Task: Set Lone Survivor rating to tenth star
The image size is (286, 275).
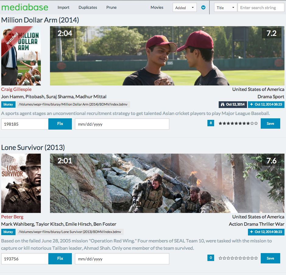Action: (256, 258)
